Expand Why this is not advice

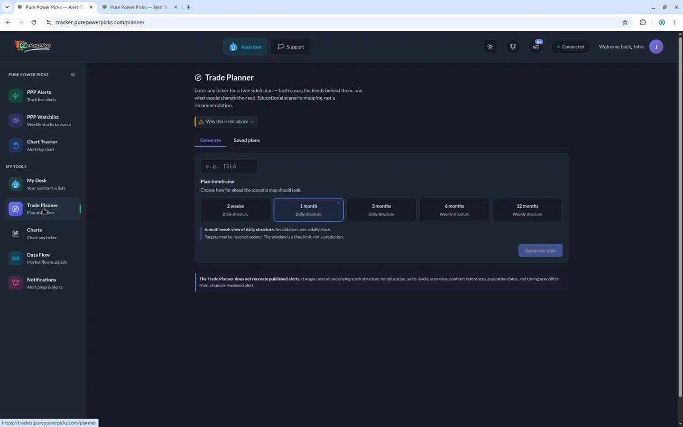(226, 121)
